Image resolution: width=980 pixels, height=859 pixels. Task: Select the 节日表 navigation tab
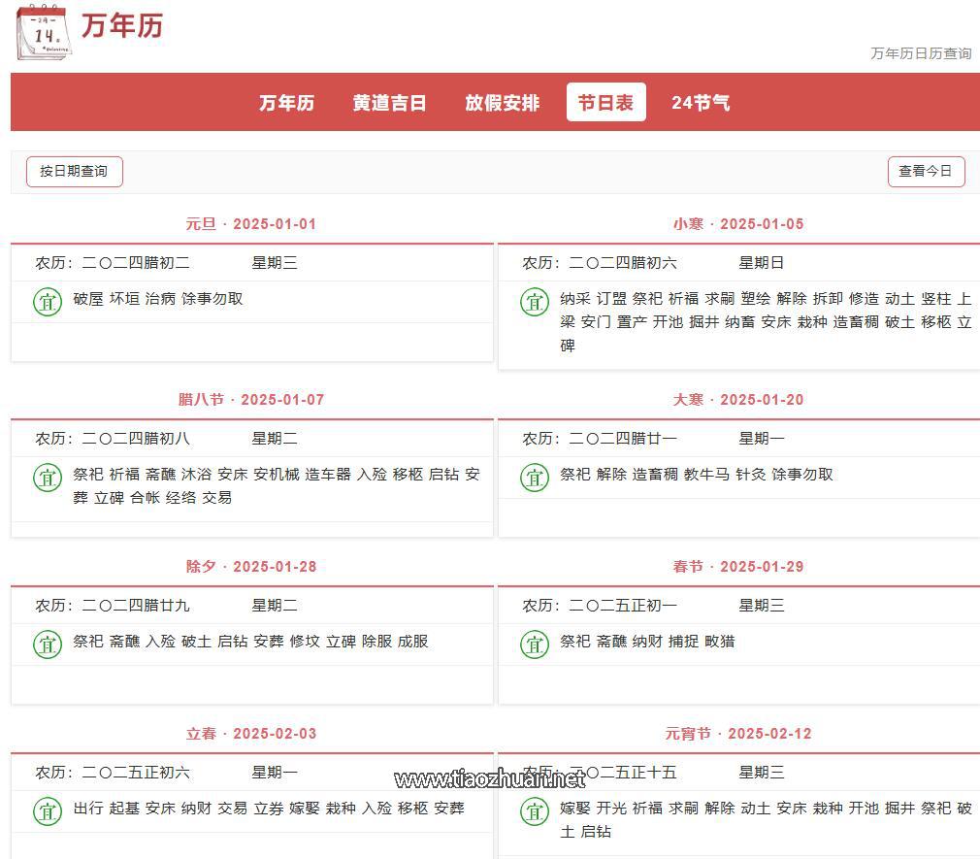tap(605, 103)
